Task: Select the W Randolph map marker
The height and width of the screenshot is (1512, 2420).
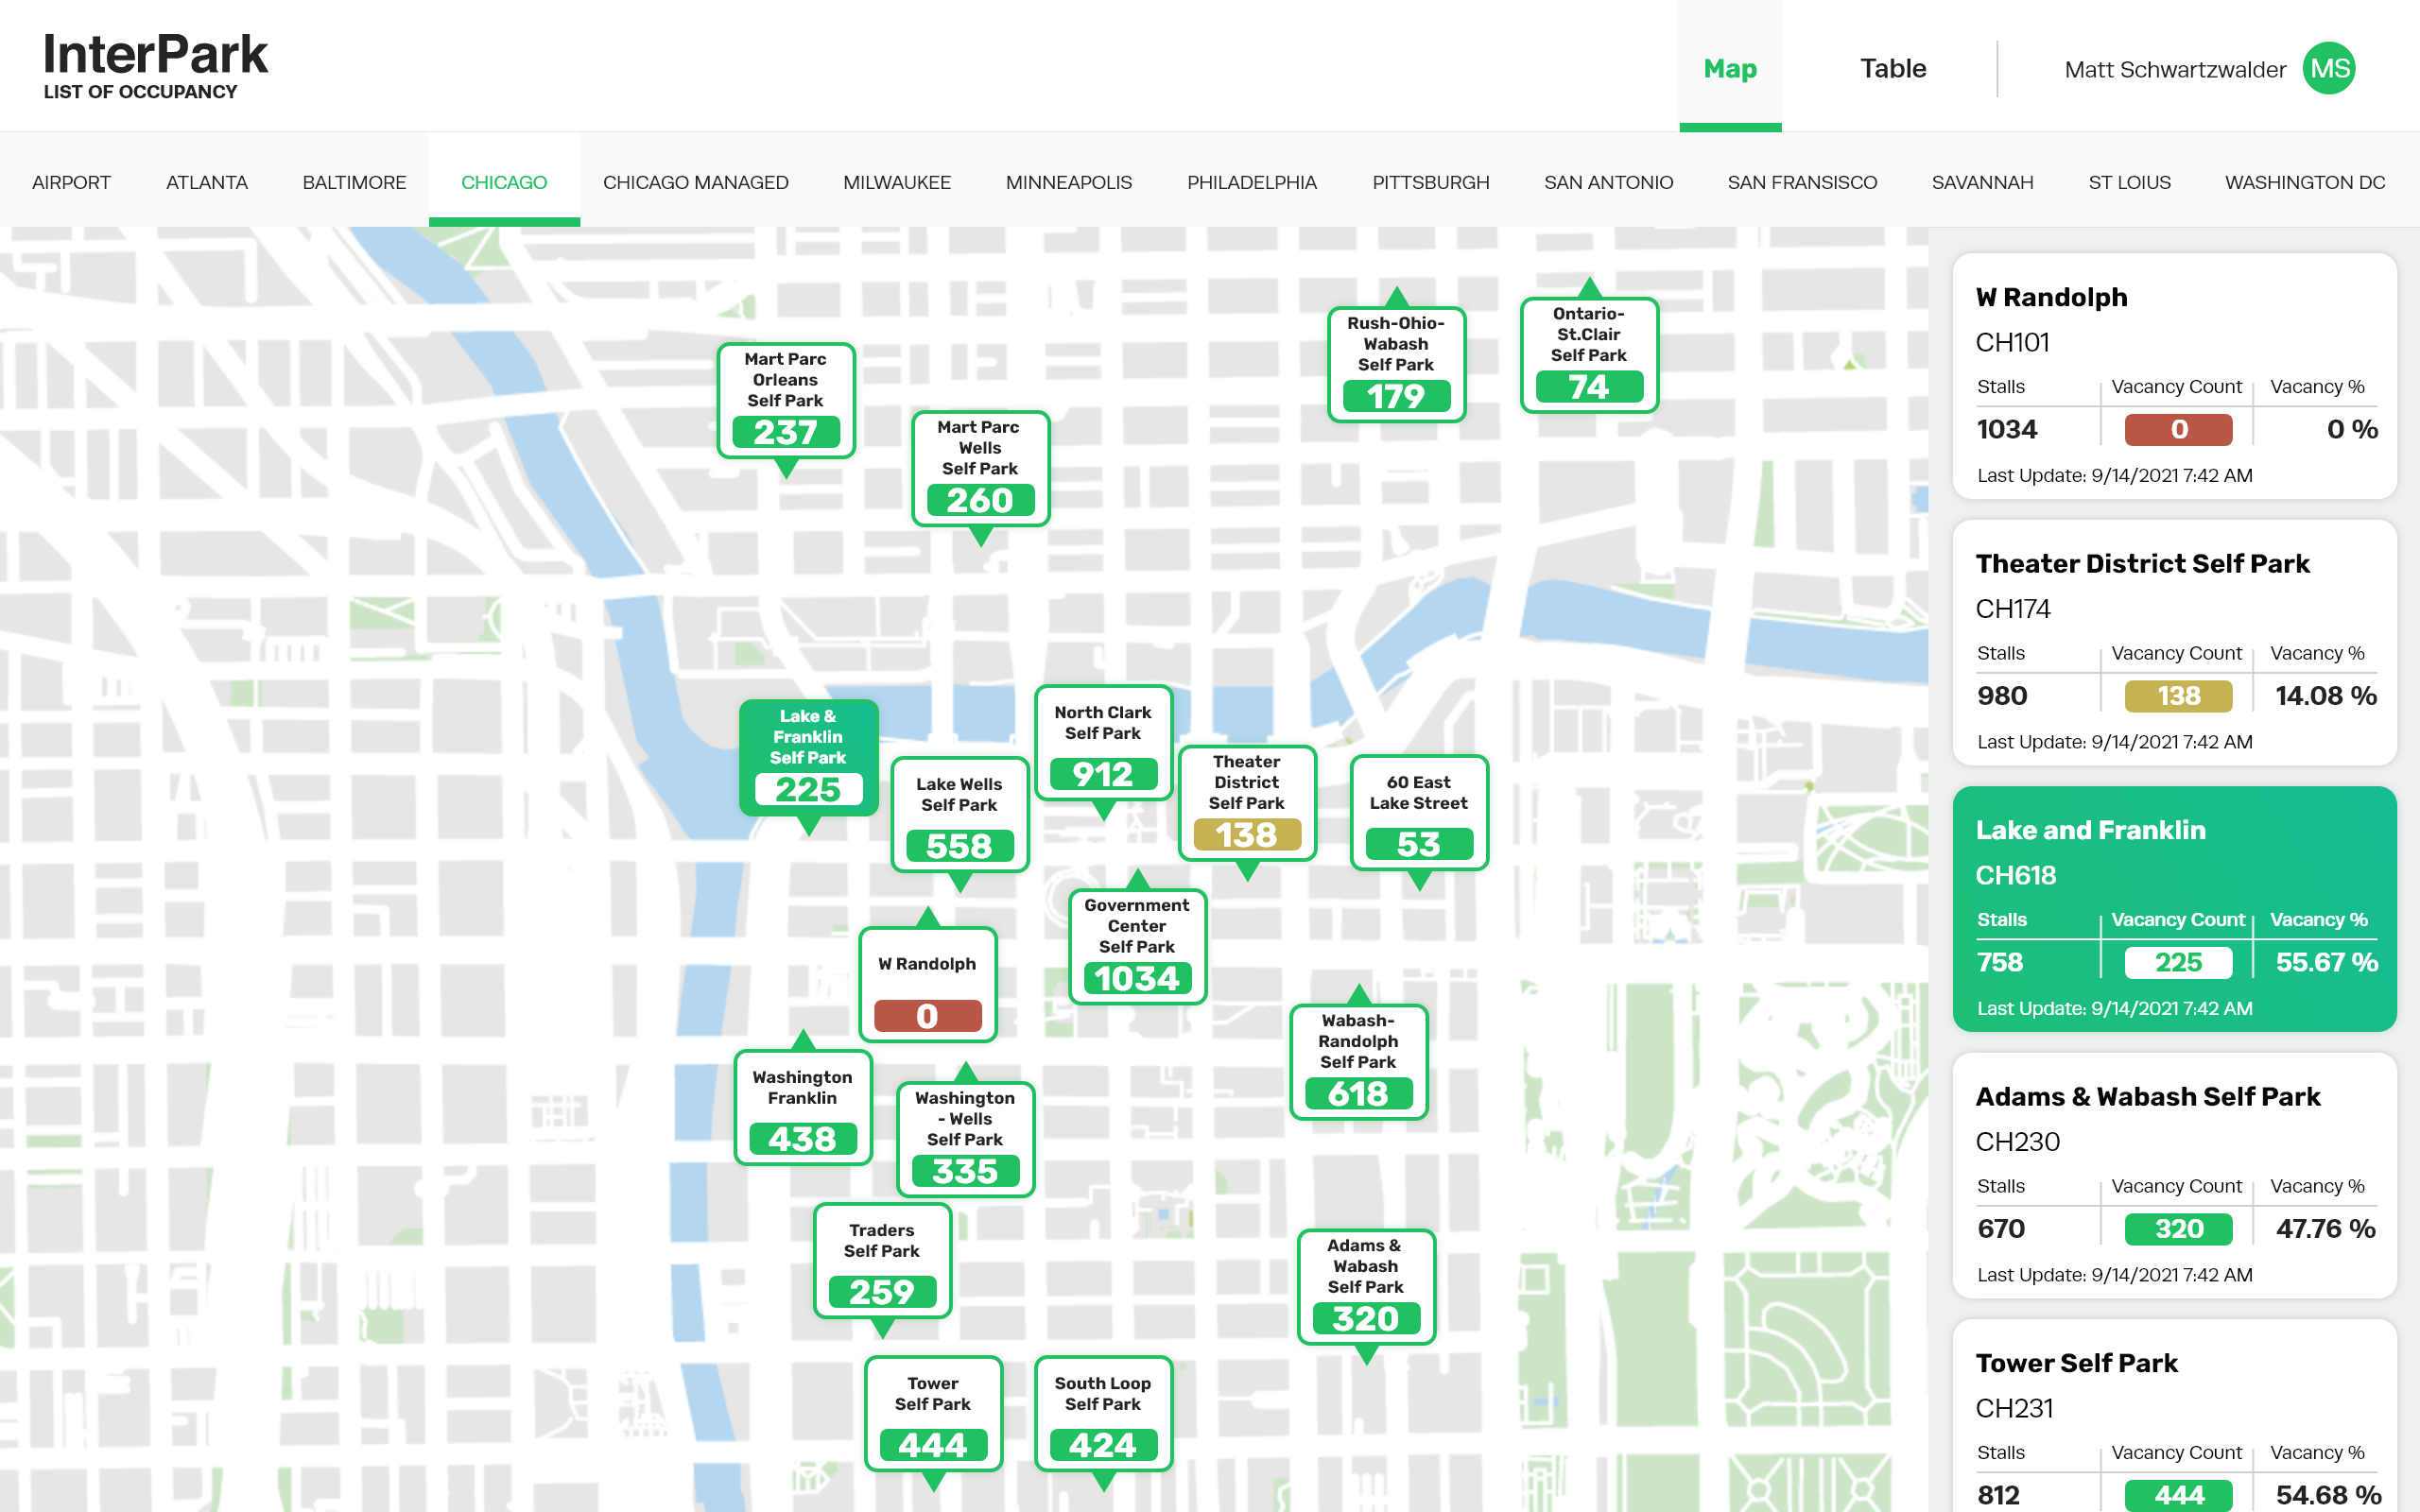Action: click(x=927, y=984)
